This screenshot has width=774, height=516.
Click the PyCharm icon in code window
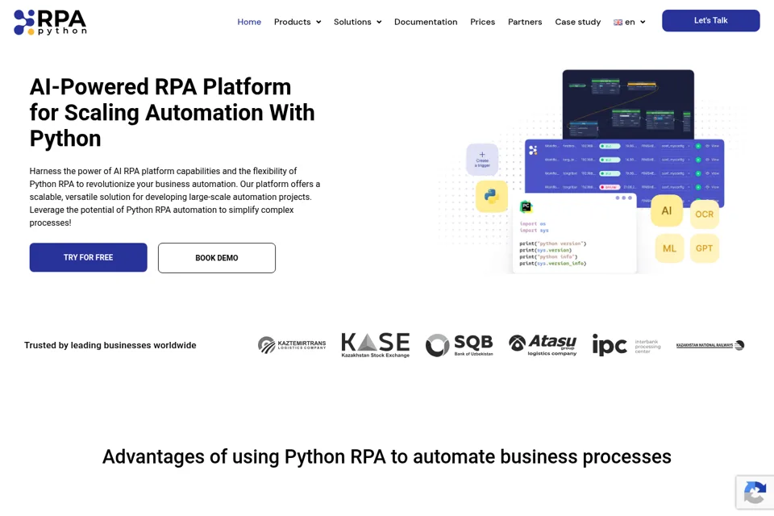pyautogui.click(x=526, y=207)
